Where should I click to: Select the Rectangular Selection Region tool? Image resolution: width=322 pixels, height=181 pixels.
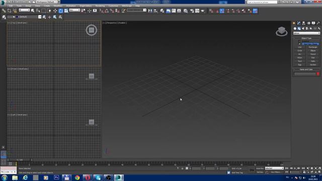44,11
